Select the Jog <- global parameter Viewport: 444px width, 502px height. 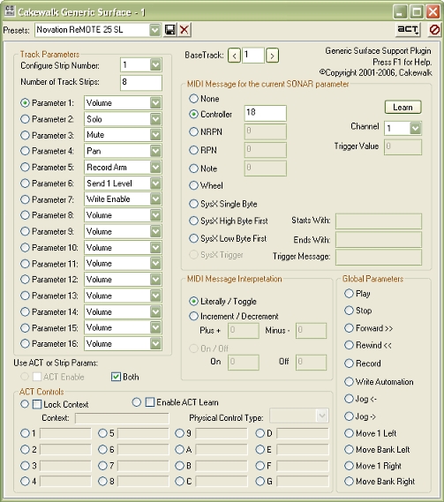click(x=349, y=399)
